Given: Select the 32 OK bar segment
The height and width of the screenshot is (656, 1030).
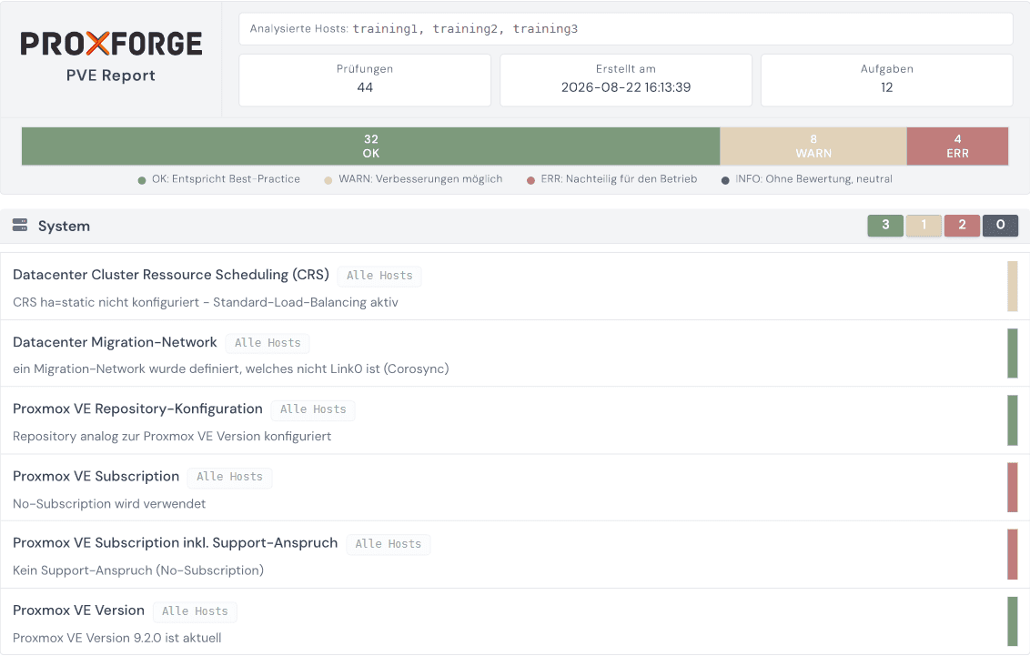Looking at the screenshot, I should 370,146.
